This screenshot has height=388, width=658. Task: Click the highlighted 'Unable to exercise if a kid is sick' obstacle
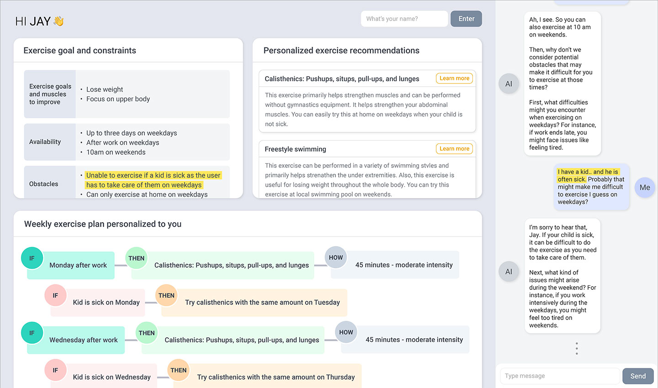pyautogui.click(x=153, y=180)
